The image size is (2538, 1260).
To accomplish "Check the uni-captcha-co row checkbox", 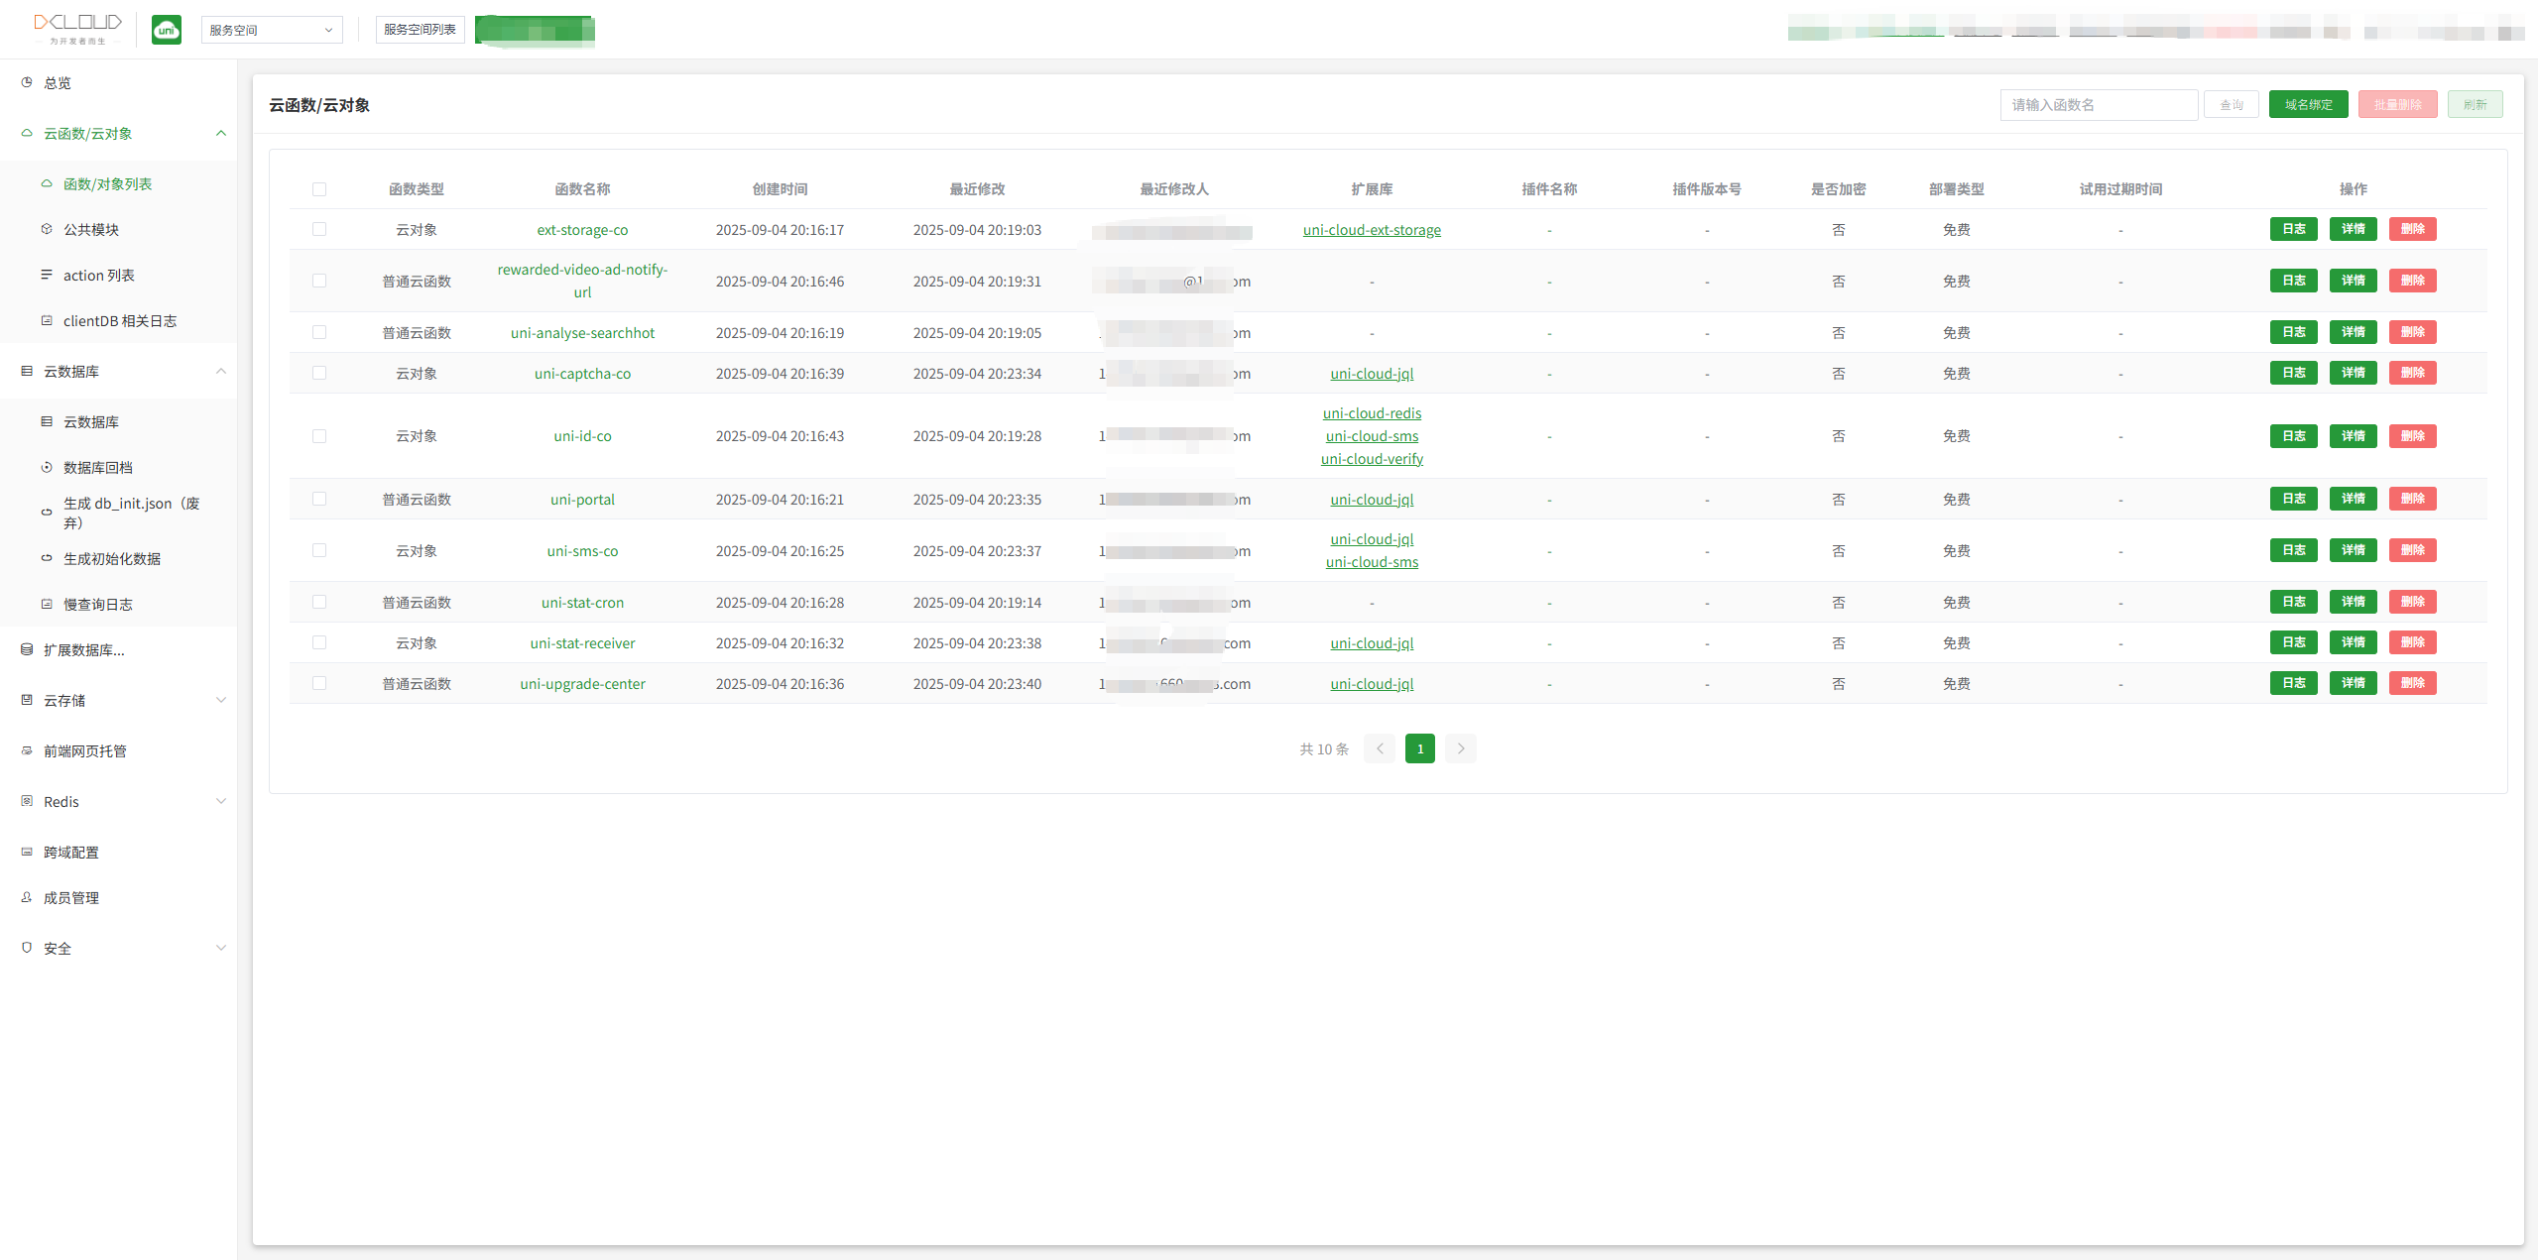I will (x=319, y=373).
